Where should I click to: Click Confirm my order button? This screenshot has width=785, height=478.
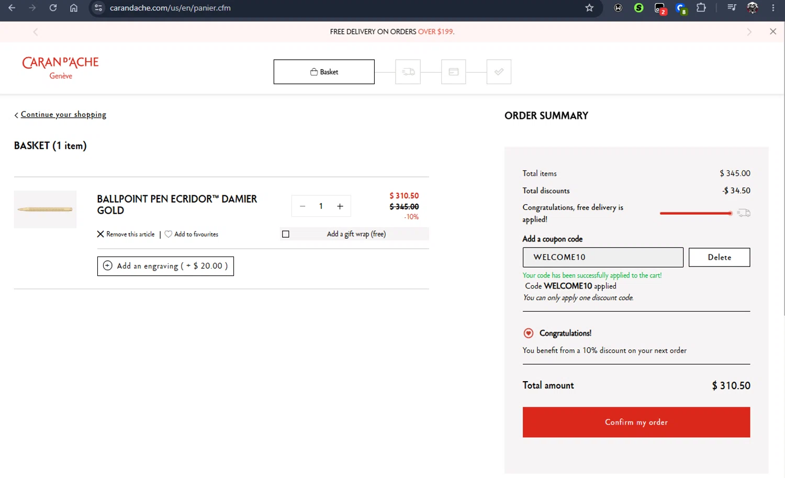pos(636,422)
